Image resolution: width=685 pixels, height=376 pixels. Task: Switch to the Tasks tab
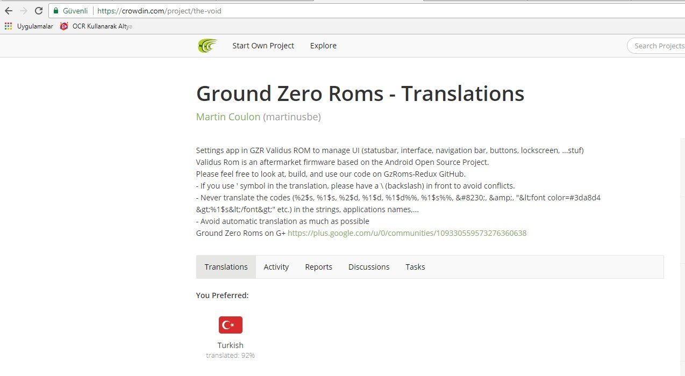point(415,267)
